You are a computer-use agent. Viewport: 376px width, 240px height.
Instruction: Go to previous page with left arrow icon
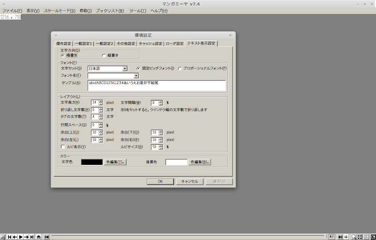[x=15, y=237]
